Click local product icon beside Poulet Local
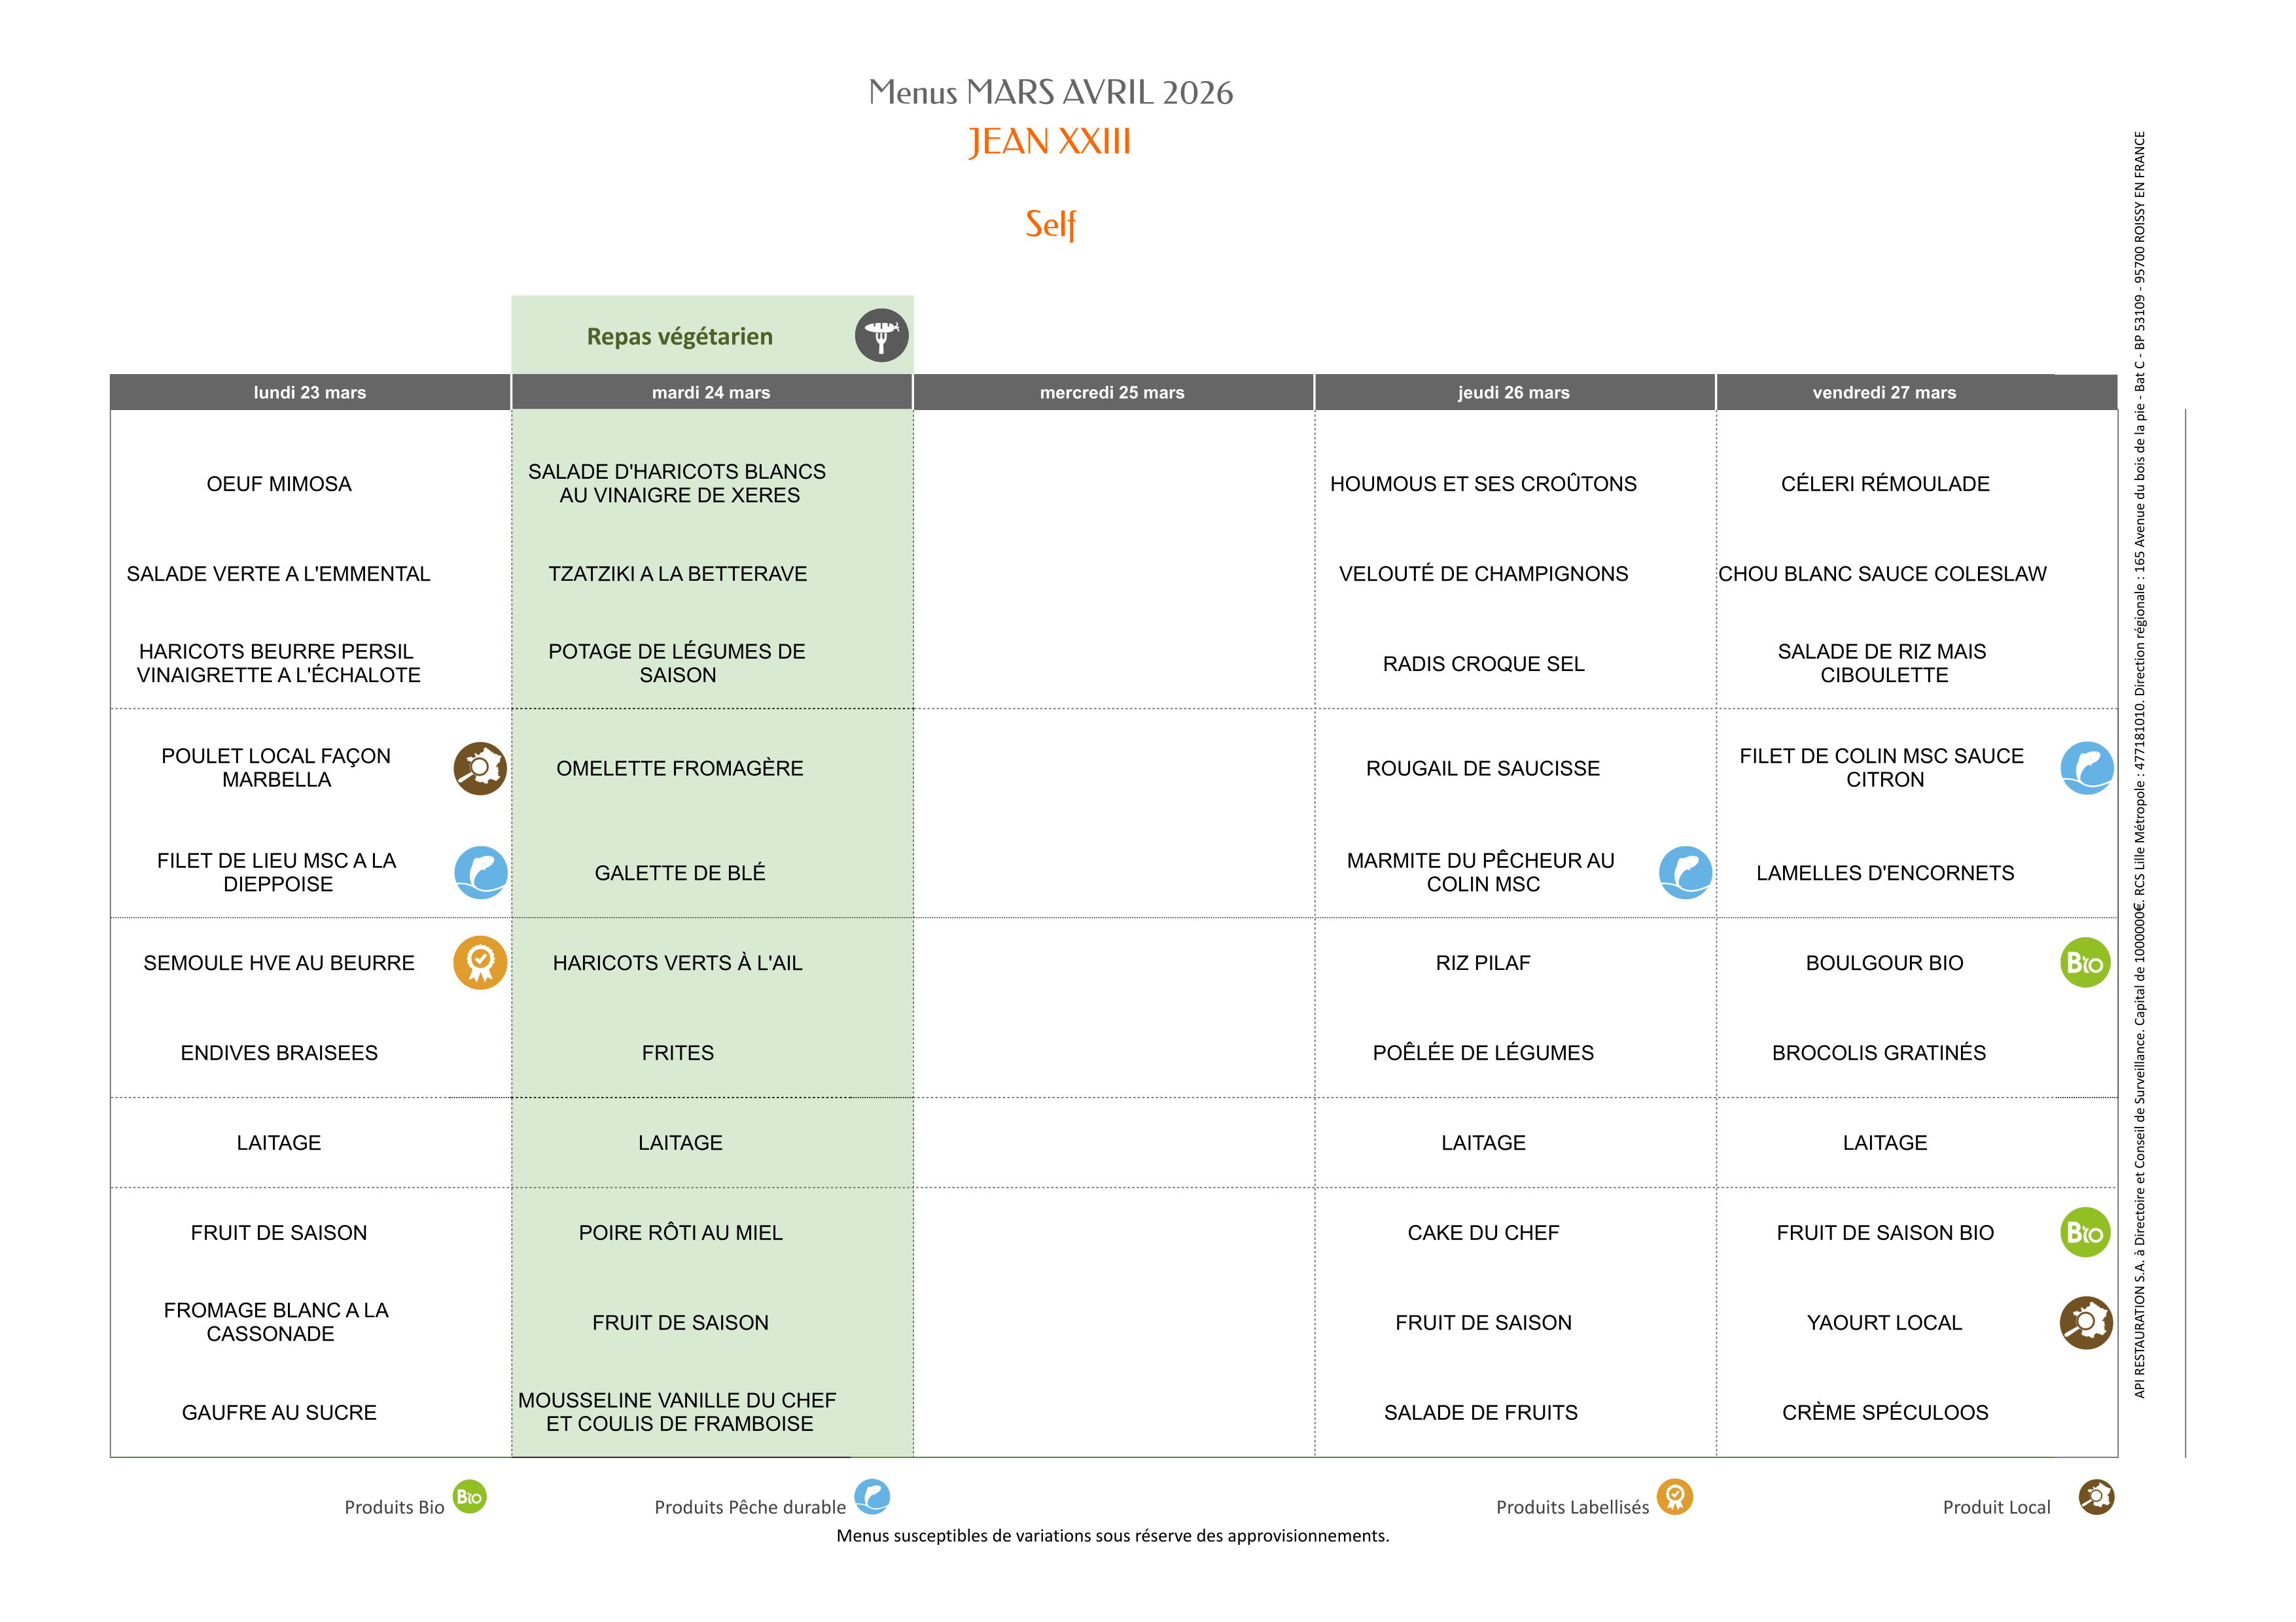The image size is (2296, 1622). point(480,768)
